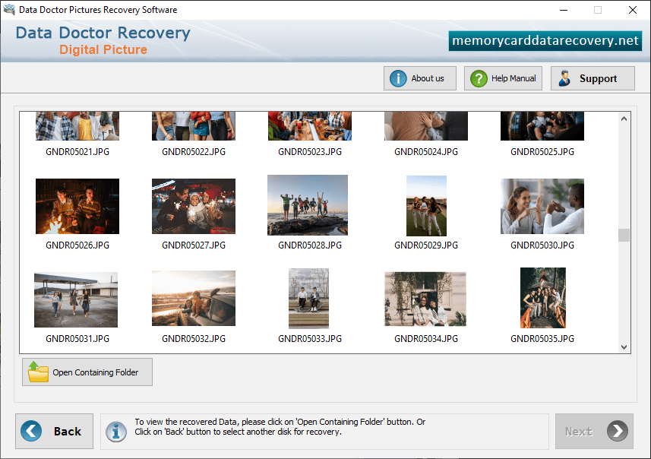651x459 pixels.
Task: Click the scrollbar down arrow
Action: click(624, 347)
